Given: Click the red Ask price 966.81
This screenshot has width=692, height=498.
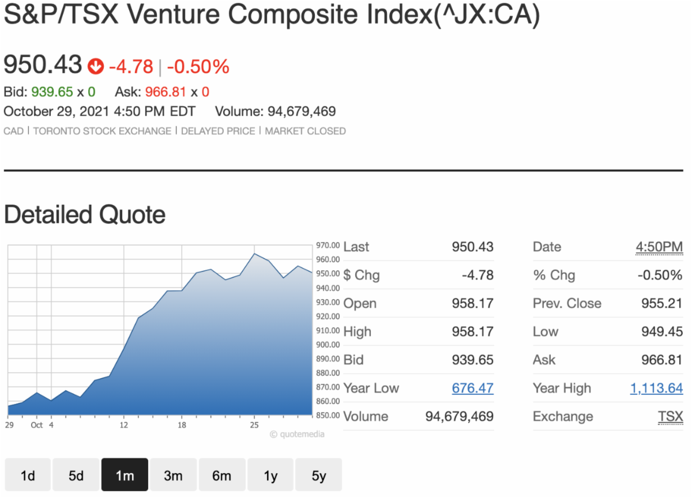Looking at the screenshot, I should (166, 92).
